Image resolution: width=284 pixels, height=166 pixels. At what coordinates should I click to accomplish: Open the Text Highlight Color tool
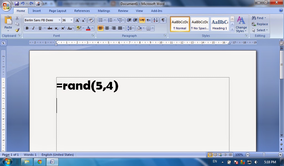(79, 28)
